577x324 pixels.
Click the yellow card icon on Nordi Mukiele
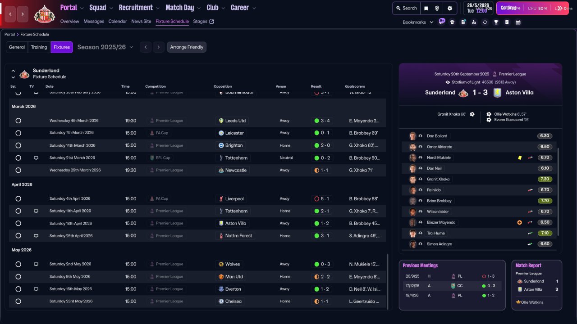[x=520, y=157]
